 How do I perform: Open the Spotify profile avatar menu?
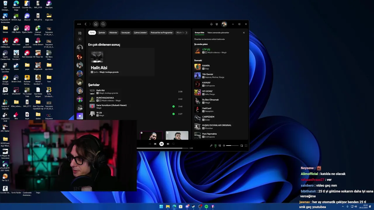click(x=224, y=24)
